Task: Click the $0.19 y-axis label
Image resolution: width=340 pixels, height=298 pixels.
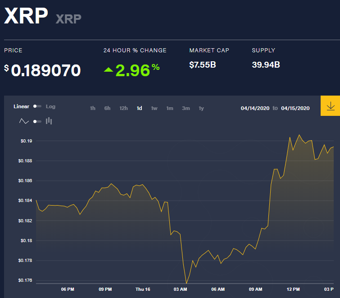Action: point(26,141)
